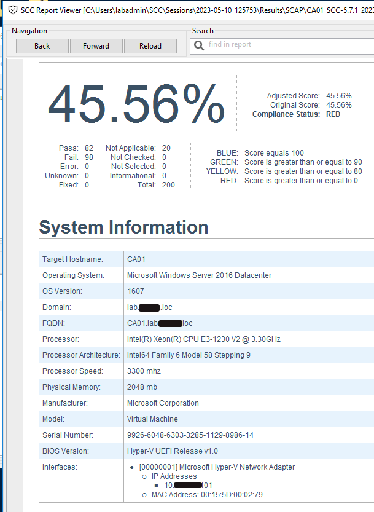Select the Adjusted Score value 45.56%
374x512 pixels.
[x=339, y=96]
